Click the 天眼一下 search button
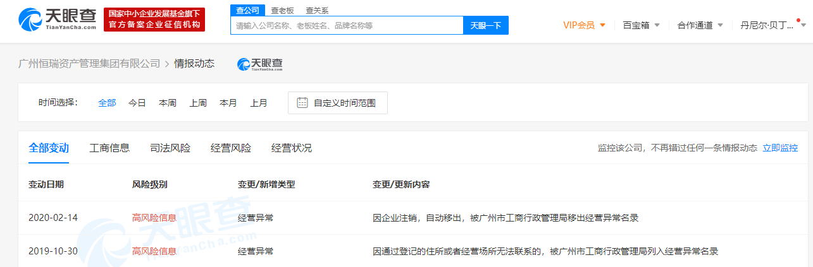Viewport: 813px width, 267px height. 486,25
